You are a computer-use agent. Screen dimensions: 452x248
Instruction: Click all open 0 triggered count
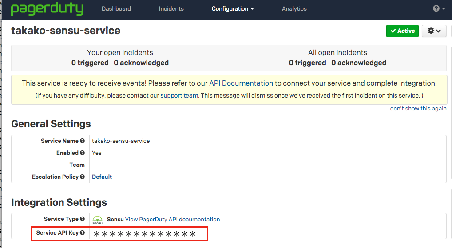[x=308, y=63]
